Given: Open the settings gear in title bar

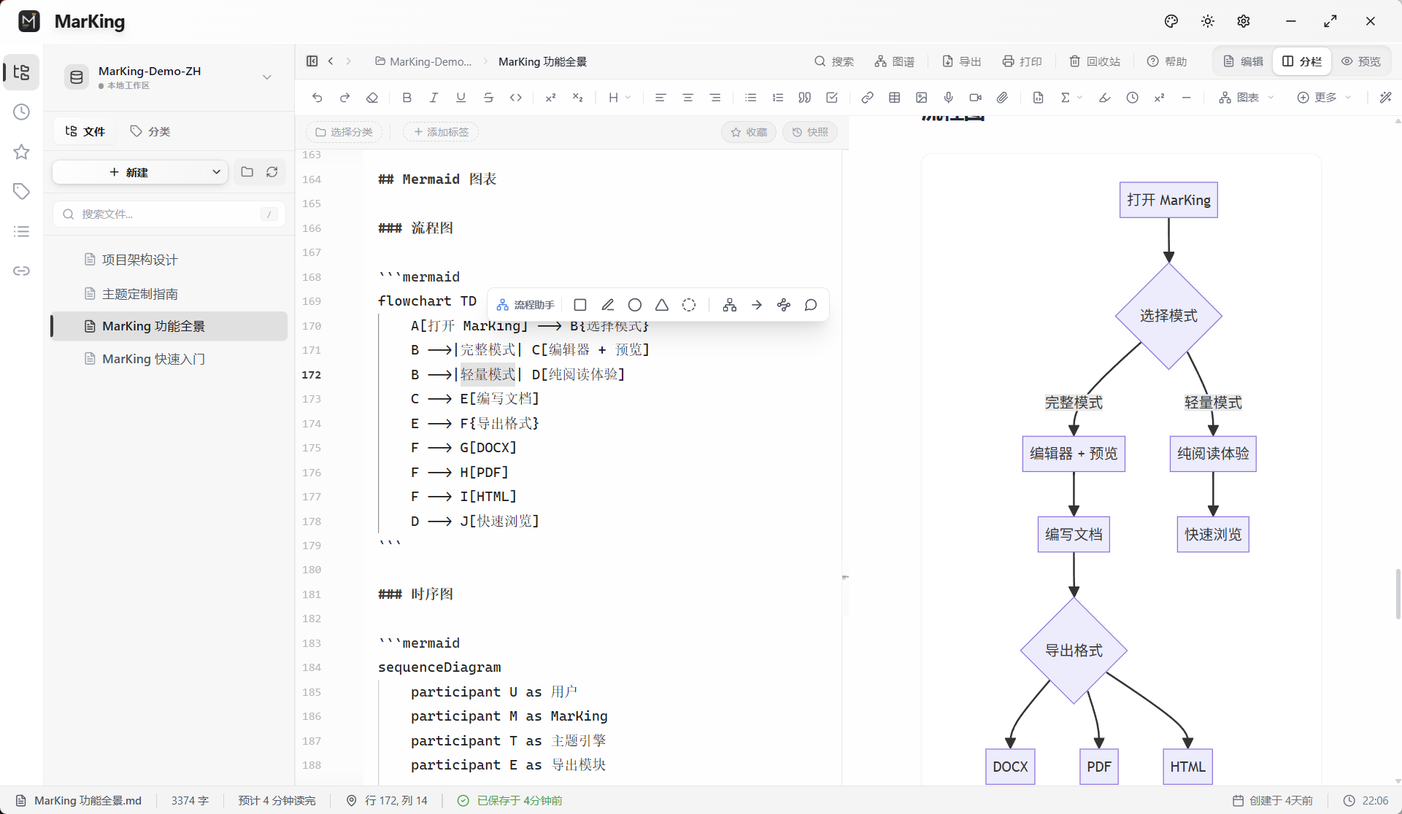Looking at the screenshot, I should click(x=1244, y=21).
